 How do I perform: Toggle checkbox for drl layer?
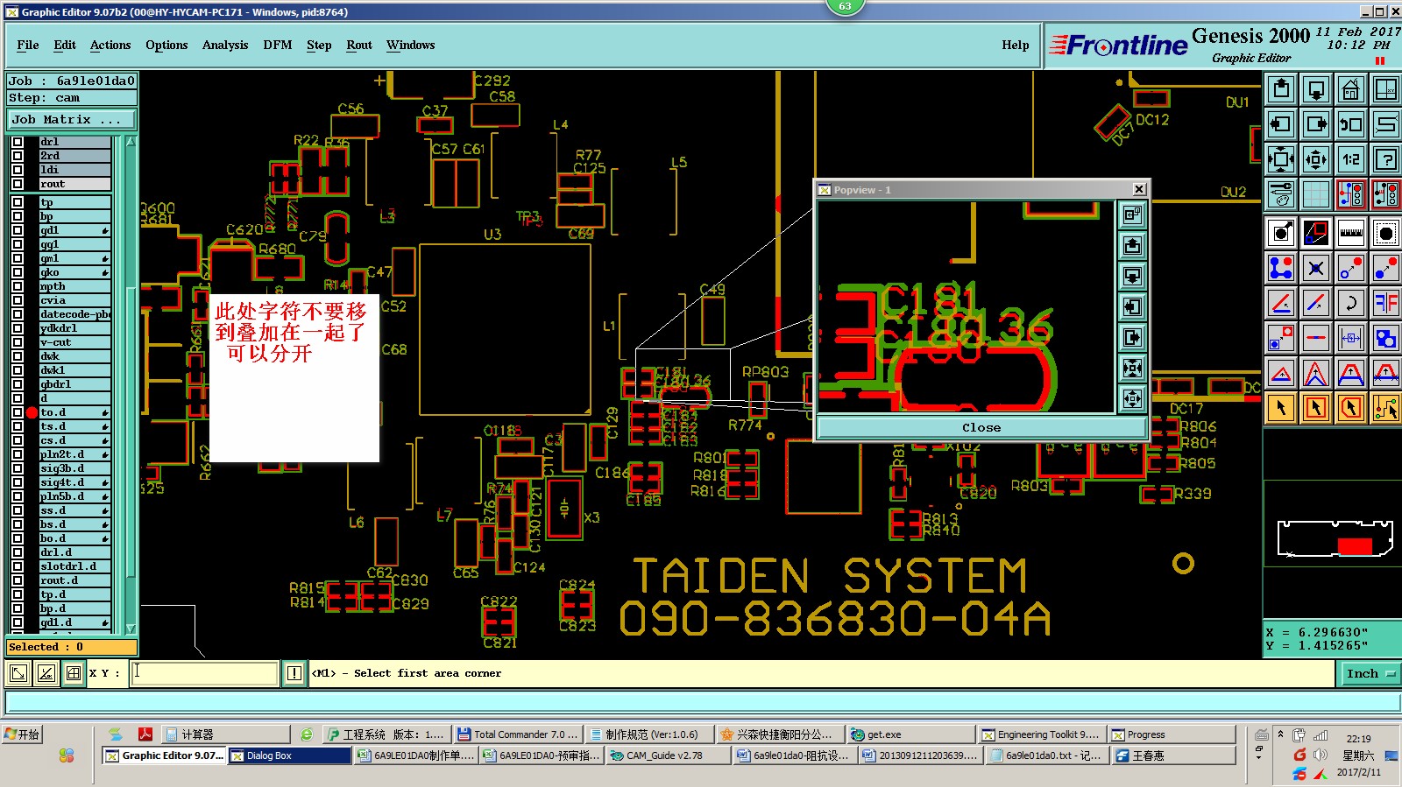click(18, 142)
